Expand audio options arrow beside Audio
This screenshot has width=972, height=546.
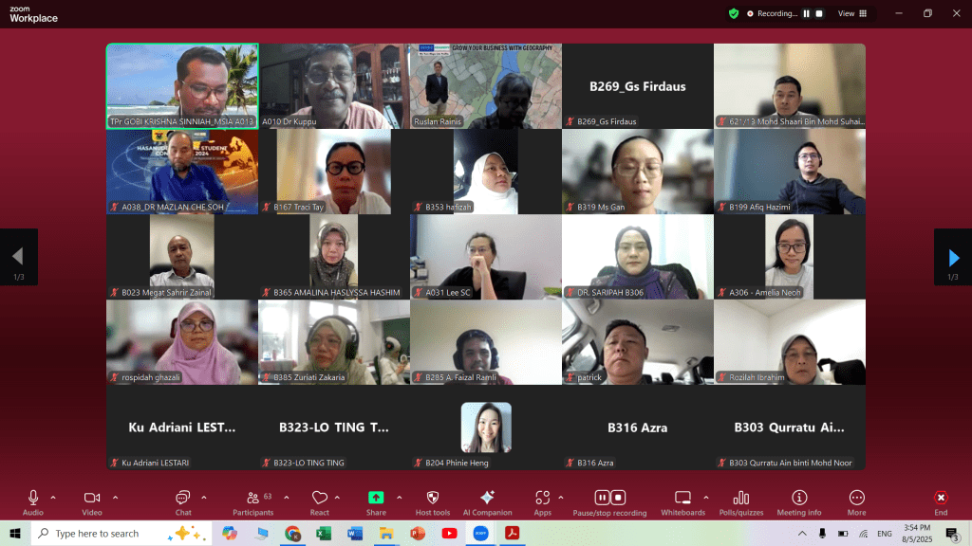53,497
